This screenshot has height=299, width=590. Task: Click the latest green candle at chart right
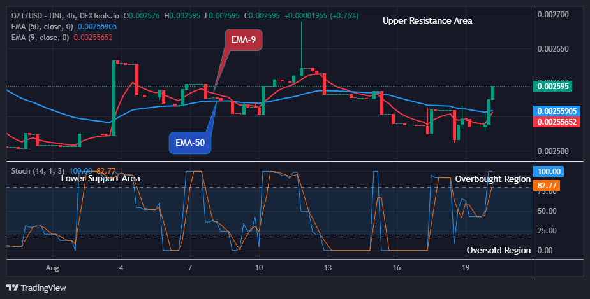(492, 93)
